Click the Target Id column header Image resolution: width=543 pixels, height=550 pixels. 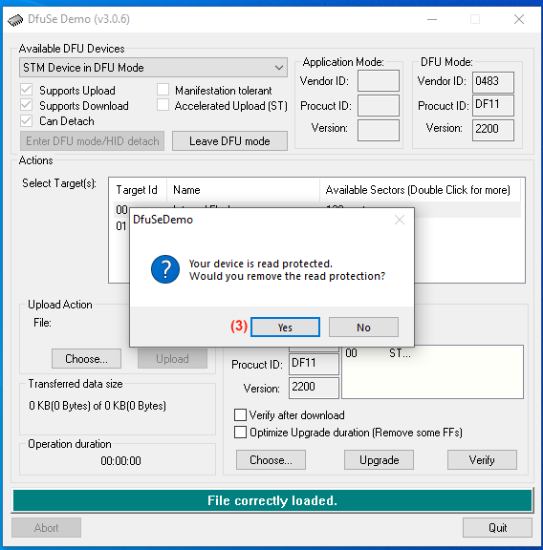[x=138, y=190]
